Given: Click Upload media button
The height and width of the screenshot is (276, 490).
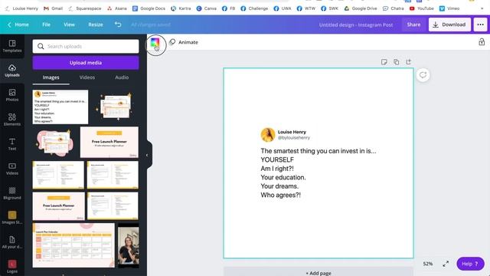Looking at the screenshot, I should 86,63.
